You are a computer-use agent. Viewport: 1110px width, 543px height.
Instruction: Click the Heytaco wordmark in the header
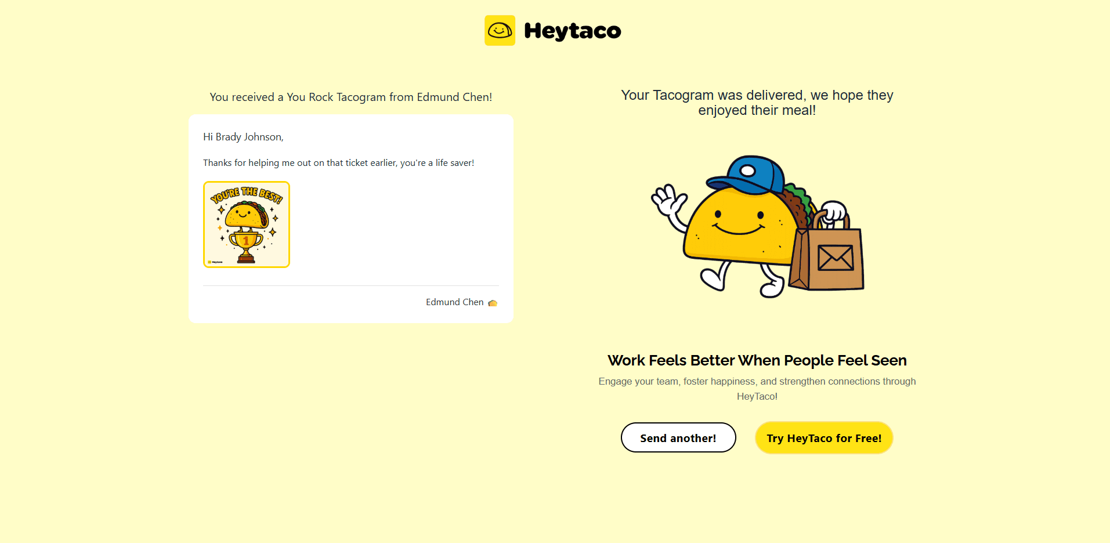[572, 31]
